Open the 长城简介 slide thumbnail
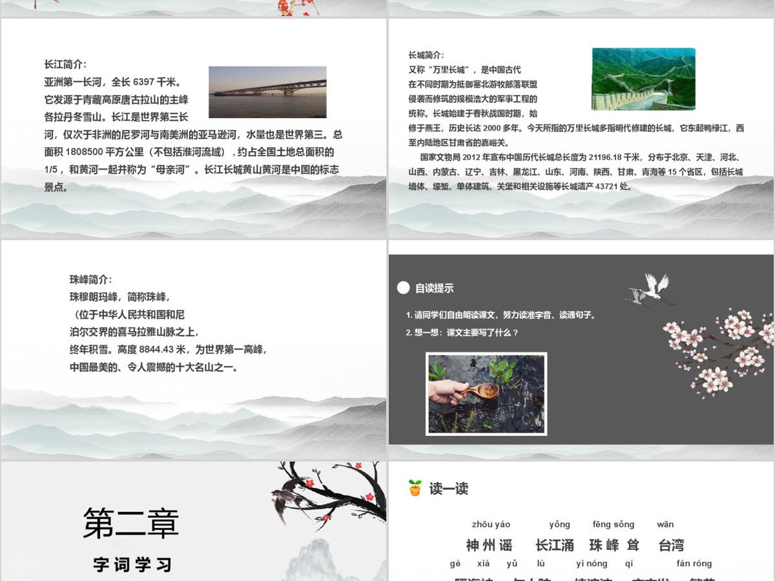Viewport: 775px width, 581px height. (581, 128)
